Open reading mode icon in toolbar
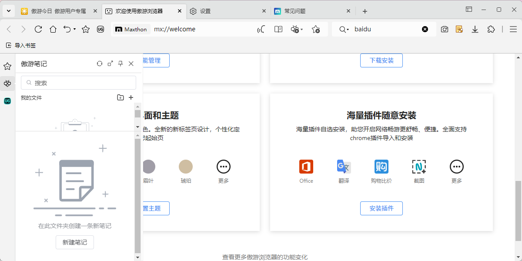The height and width of the screenshot is (261, 522). tap(278, 29)
